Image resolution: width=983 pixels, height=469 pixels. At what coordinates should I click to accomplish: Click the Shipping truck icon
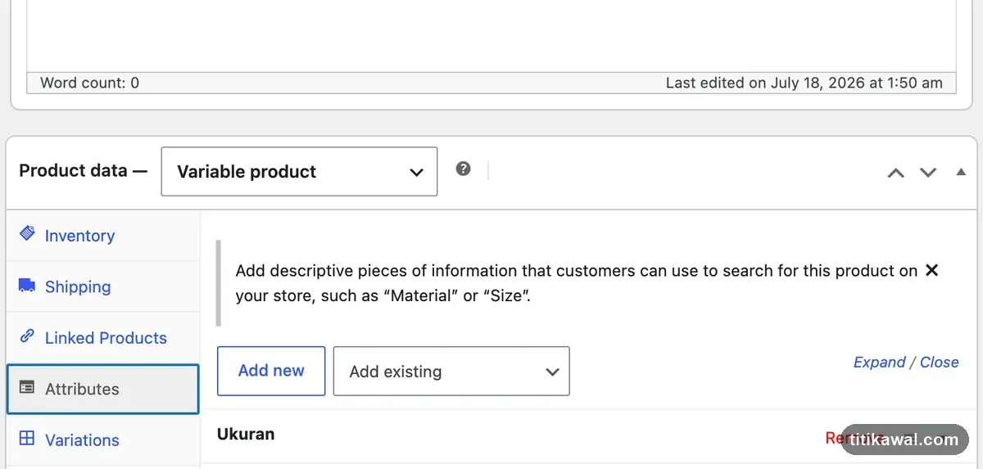click(27, 286)
